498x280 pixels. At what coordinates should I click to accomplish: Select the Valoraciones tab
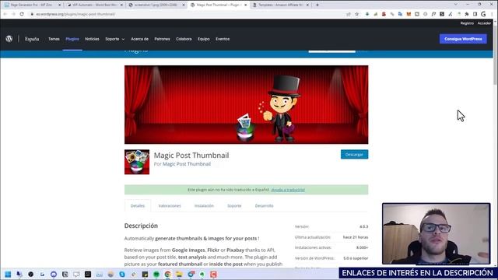(x=170, y=205)
